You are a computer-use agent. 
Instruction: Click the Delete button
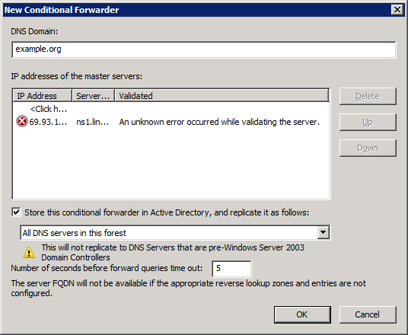[368, 96]
